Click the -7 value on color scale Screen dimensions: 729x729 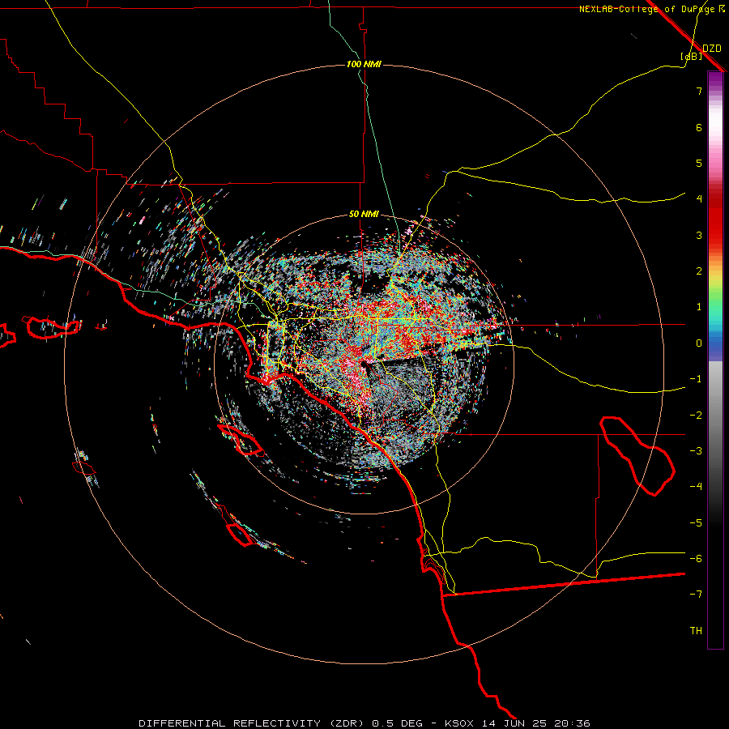pyautogui.click(x=696, y=595)
